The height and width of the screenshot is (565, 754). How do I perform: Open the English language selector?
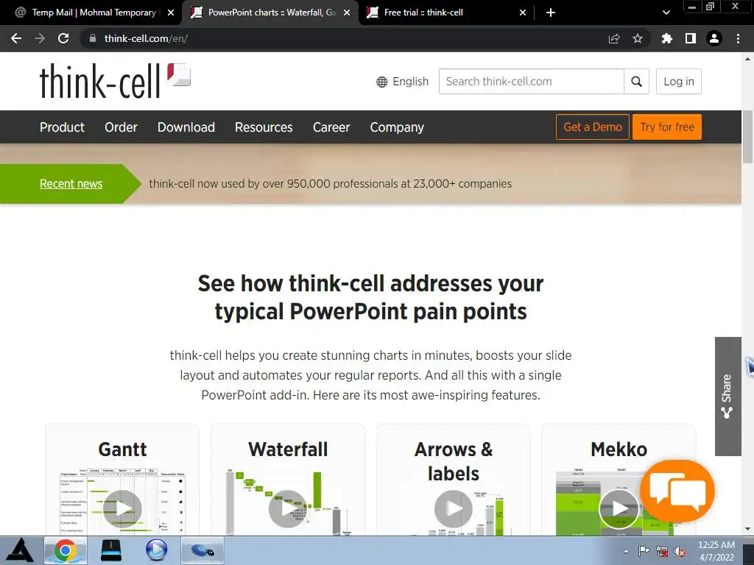403,82
